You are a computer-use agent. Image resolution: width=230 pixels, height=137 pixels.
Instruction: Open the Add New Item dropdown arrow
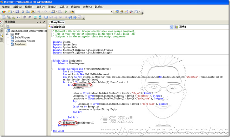13,12
